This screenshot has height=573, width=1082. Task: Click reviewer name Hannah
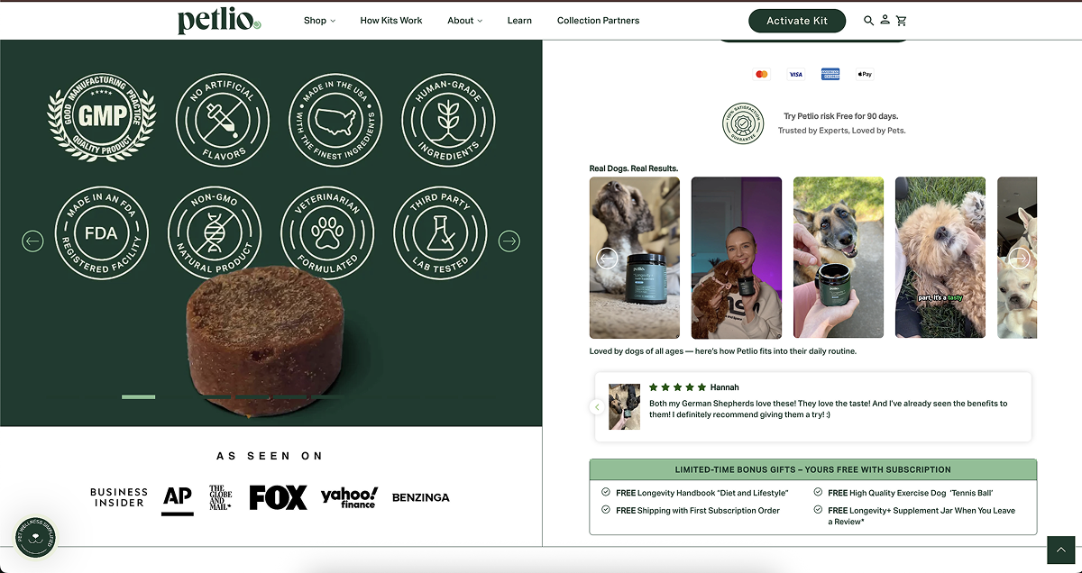pyautogui.click(x=724, y=387)
